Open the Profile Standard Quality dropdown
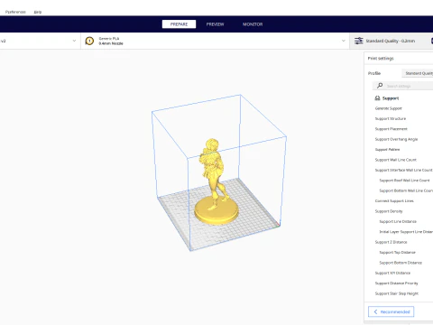Screen dimensions: 433x325 (x=418, y=73)
